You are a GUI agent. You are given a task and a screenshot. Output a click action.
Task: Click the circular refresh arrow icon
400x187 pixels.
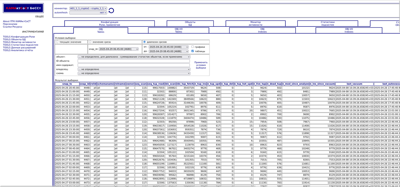[x=111, y=11]
